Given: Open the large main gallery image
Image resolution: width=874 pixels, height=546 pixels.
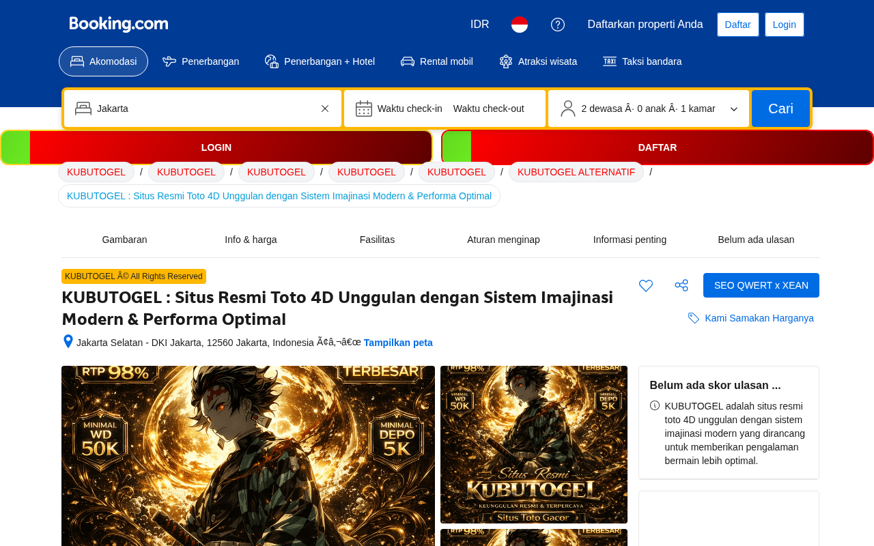Looking at the screenshot, I should [248, 456].
